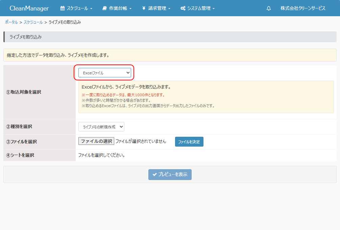Image resolution: width=340 pixels, height=230 pixels.
Task: Click the calendar icon in the navbar
Action: pos(62,8)
